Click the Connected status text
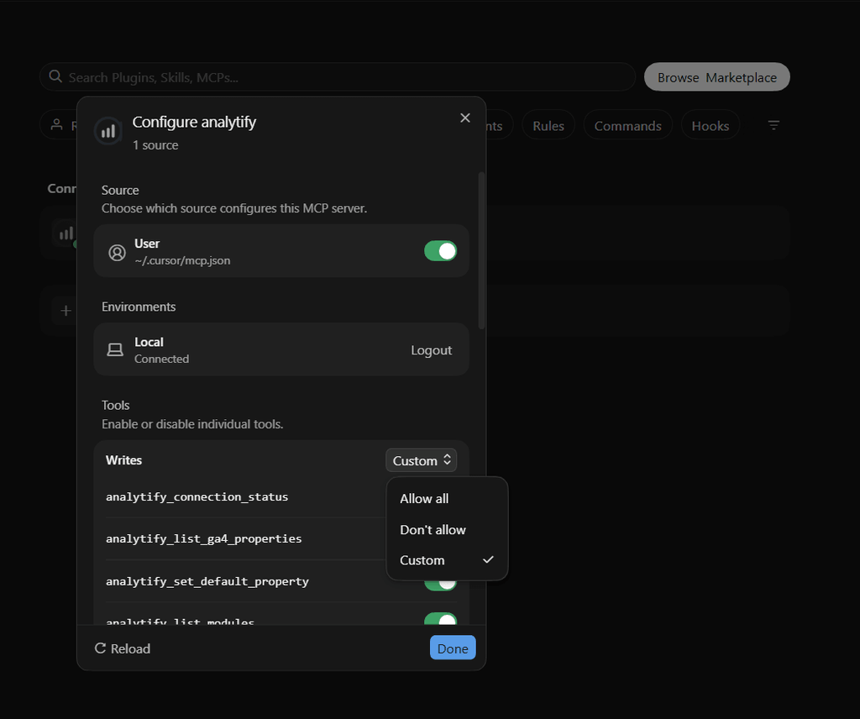This screenshot has width=860, height=719. pyautogui.click(x=162, y=359)
